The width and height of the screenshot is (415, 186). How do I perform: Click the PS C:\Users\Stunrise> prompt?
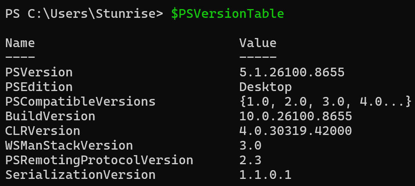coord(84,14)
